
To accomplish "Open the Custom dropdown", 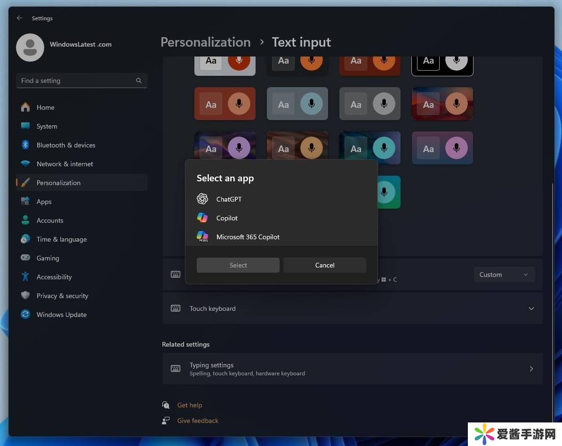I will (x=504, y=275).
